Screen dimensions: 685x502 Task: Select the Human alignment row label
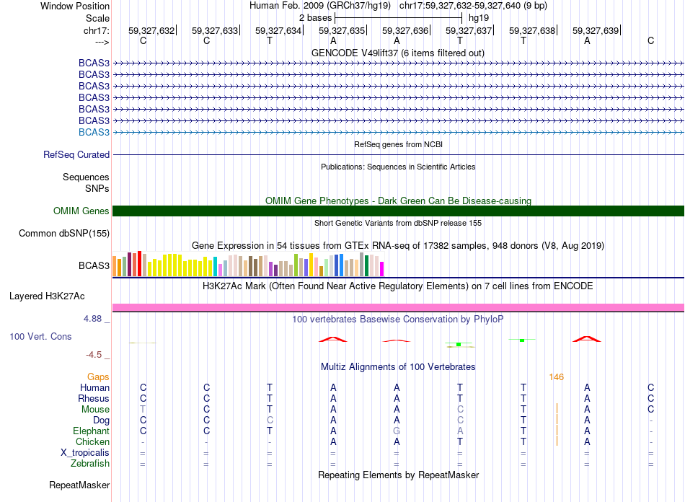point(94,387)
